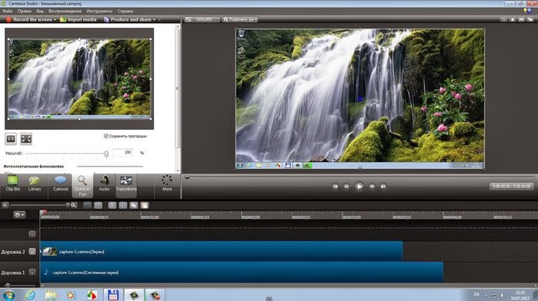Jump to the beginning of the clip
Screen dimensions: 538x301
[x=336, y=187]
